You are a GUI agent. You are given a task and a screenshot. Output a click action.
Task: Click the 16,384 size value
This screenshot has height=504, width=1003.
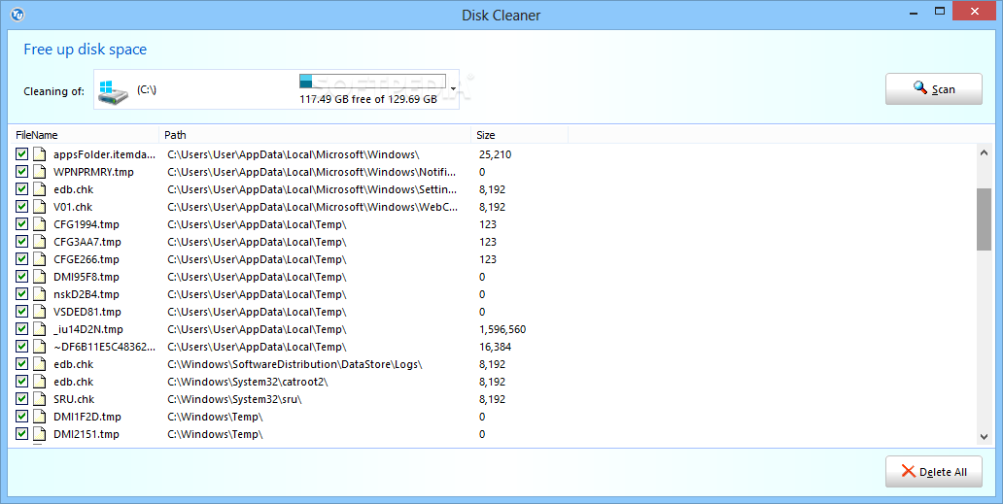[495, 347]
